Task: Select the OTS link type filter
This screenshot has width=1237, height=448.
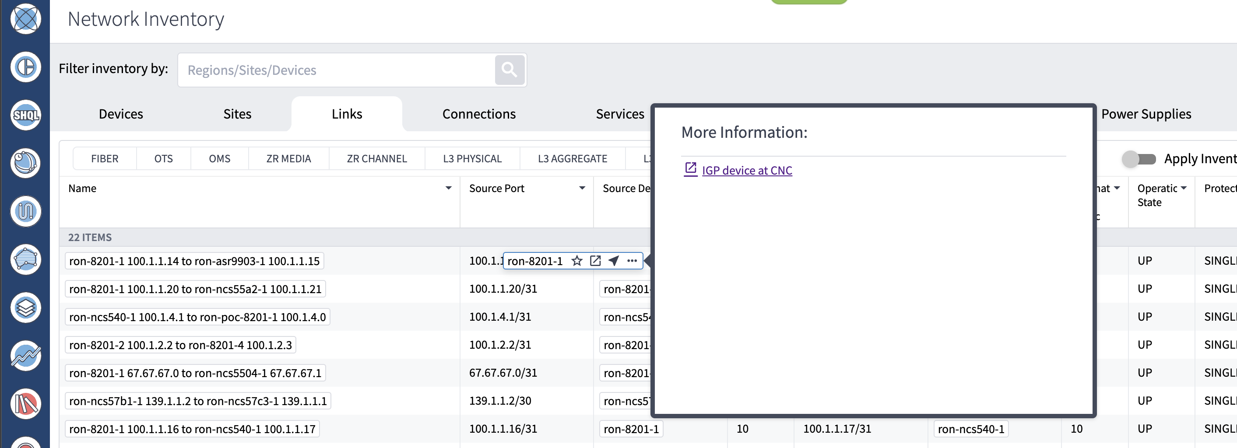Action: click(x=163, y=158)
